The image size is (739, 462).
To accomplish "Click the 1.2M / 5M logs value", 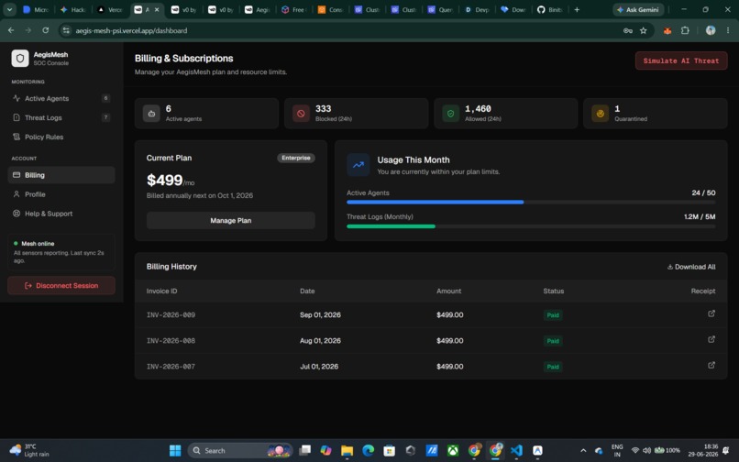I will point(700,217).
